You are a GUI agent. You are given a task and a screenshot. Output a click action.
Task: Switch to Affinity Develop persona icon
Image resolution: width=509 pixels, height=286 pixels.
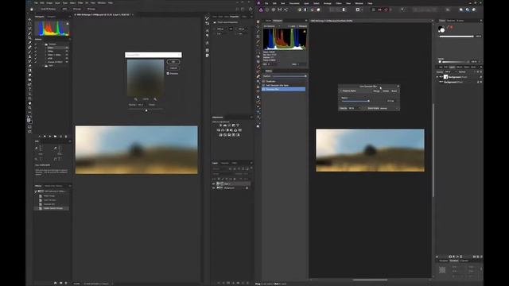(274, 10)
